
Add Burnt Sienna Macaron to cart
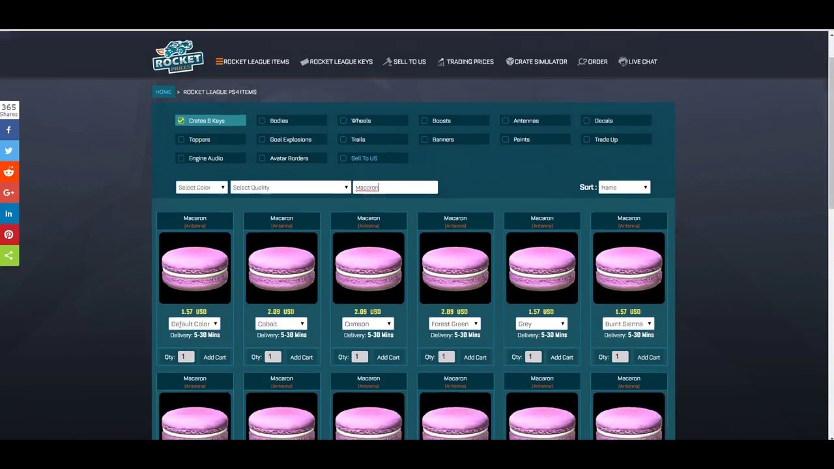(648, 357)
